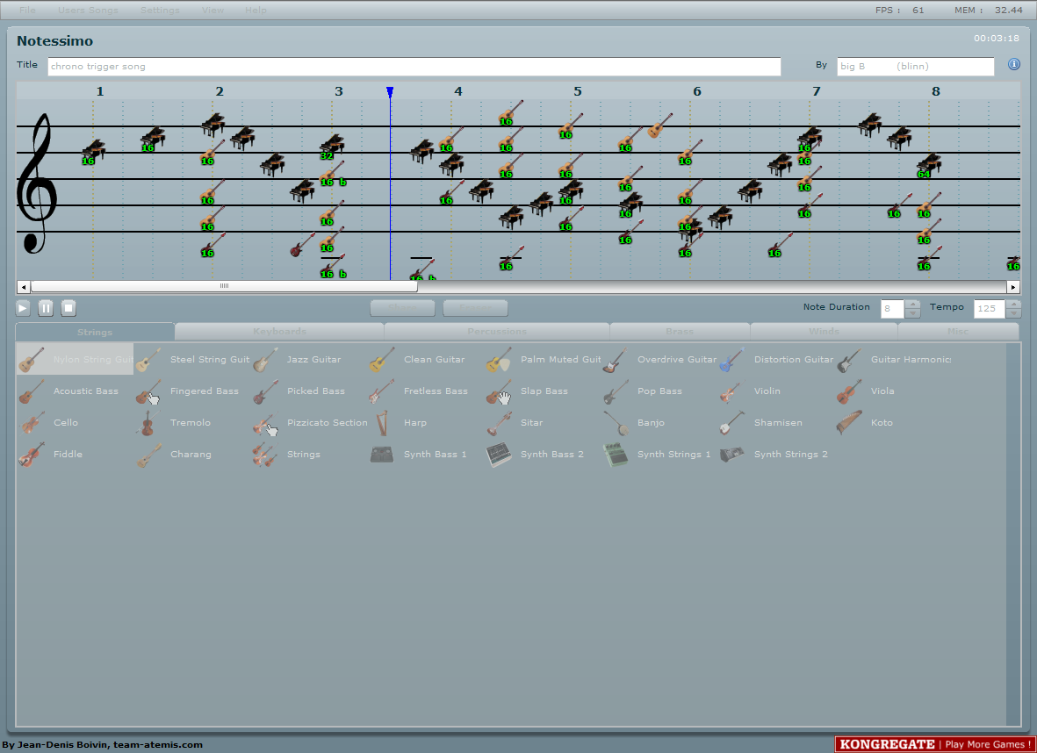The width and height of the screenshot is (1037, 753).
Task: Switch to the Winds tab
Action: pos(824,331)
